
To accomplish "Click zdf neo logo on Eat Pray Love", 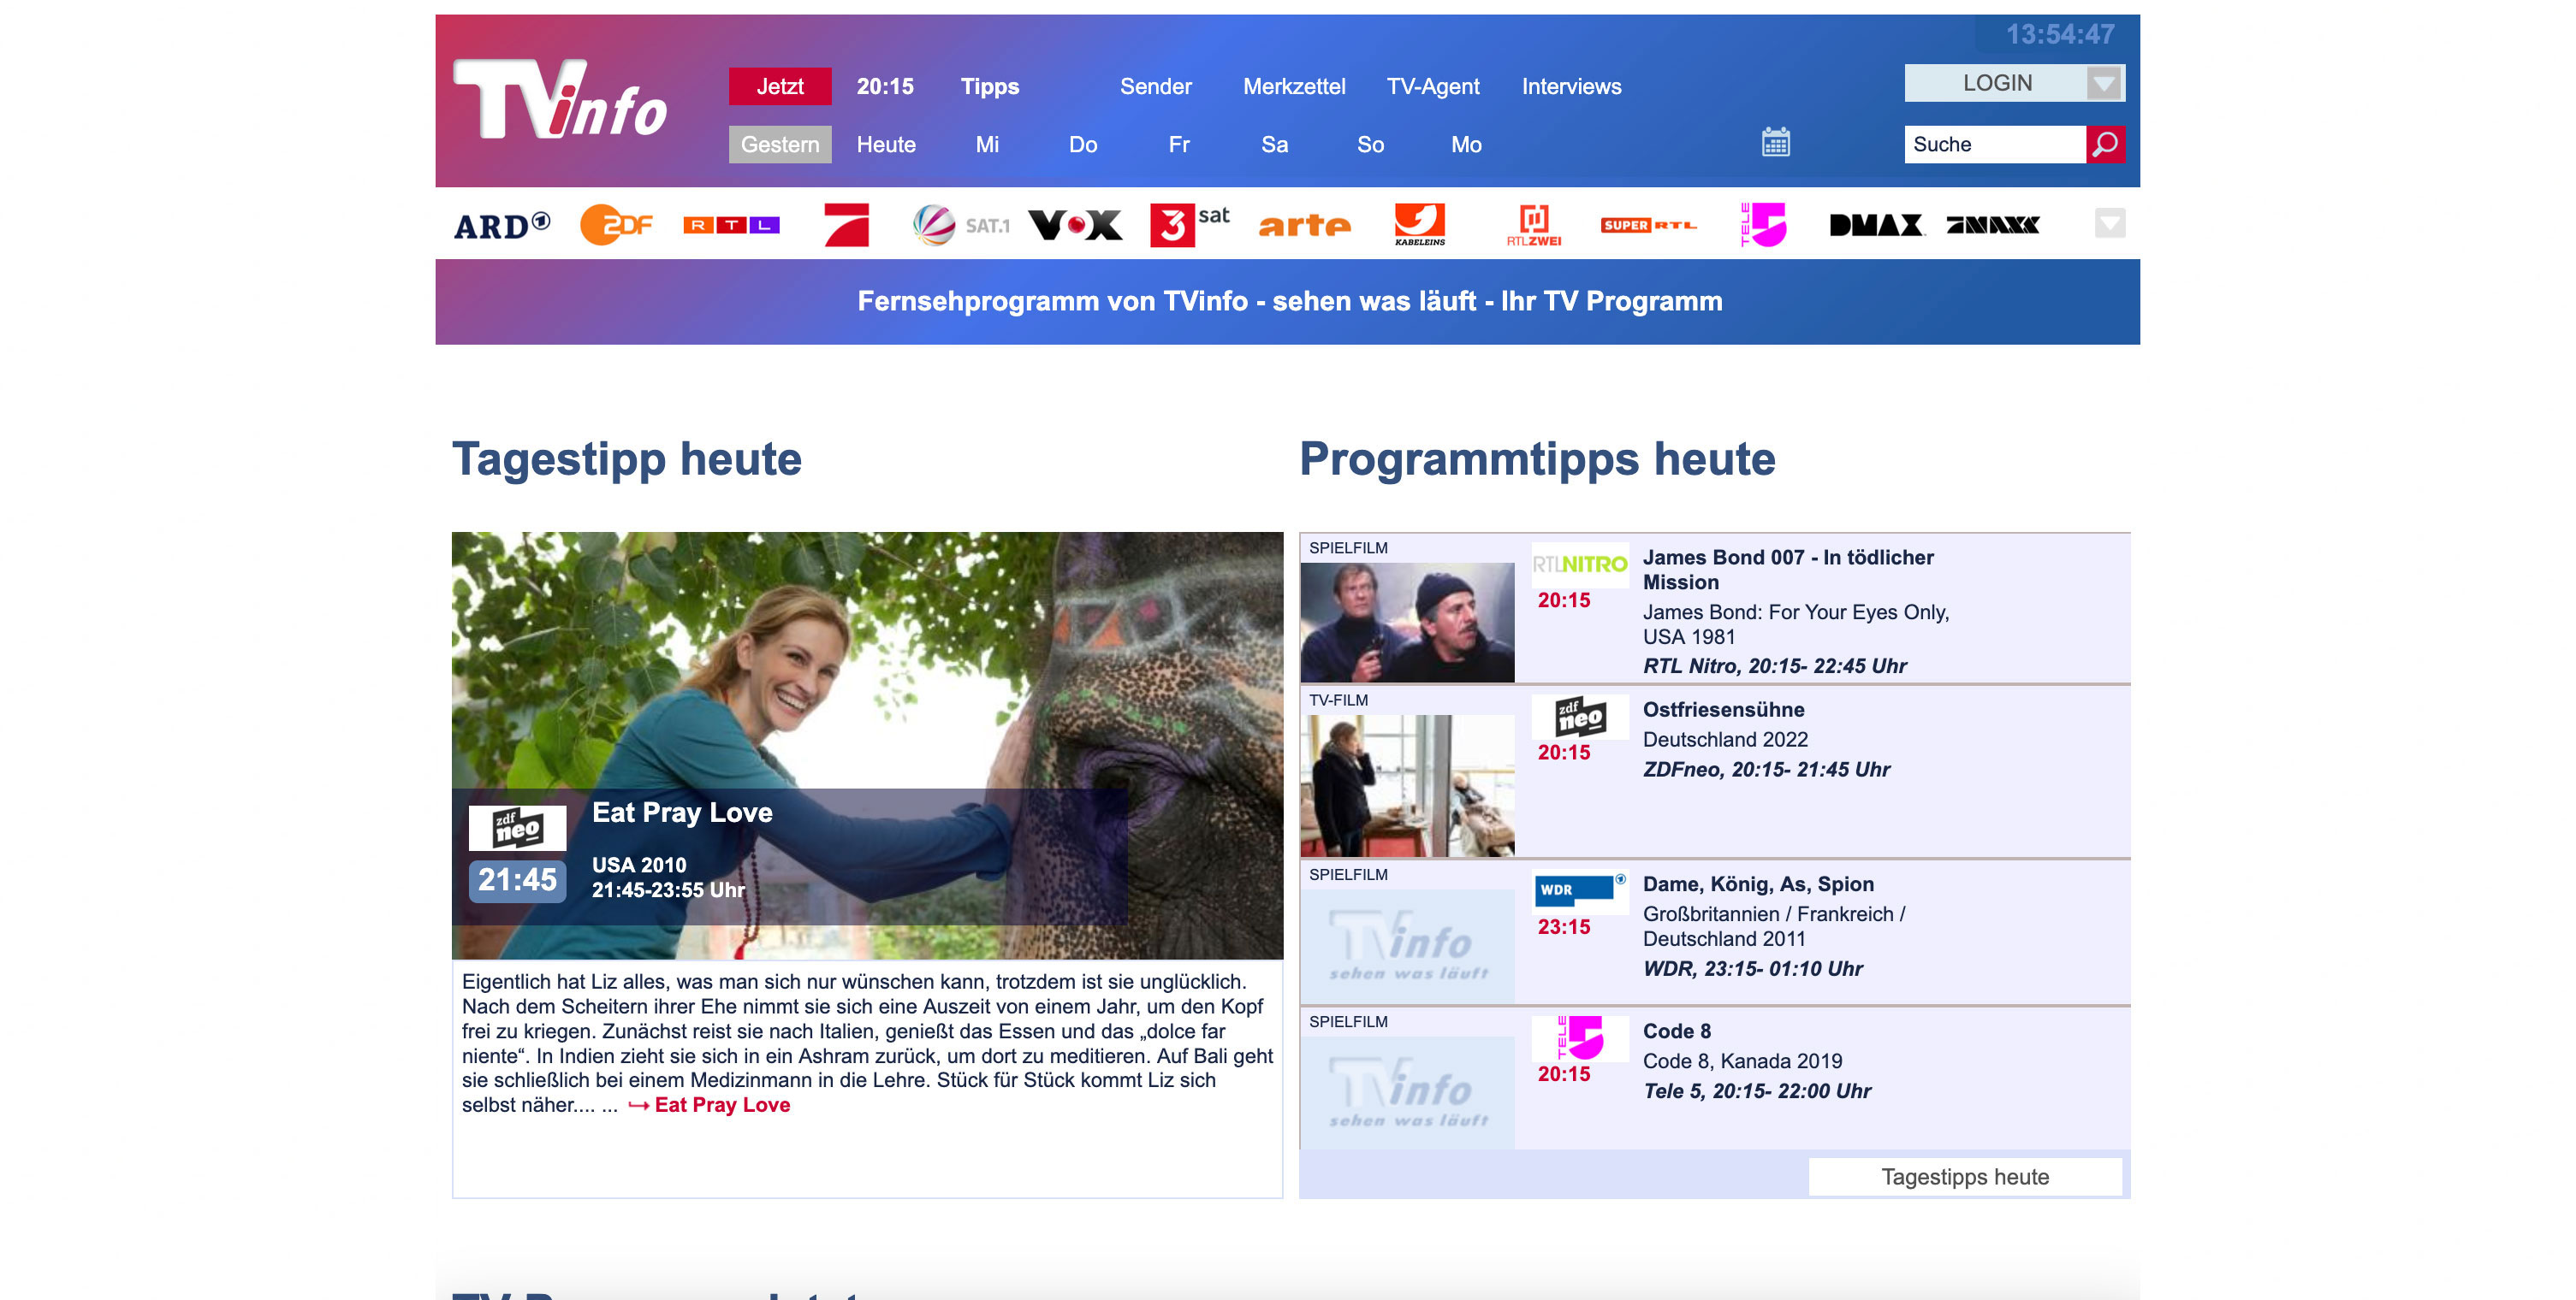I will tap(517, 827).
